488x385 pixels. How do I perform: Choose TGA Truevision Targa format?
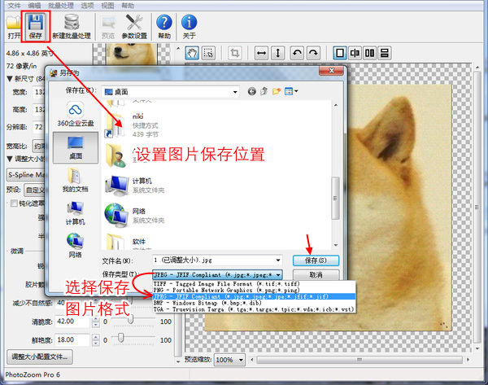[x=254, y=309]
